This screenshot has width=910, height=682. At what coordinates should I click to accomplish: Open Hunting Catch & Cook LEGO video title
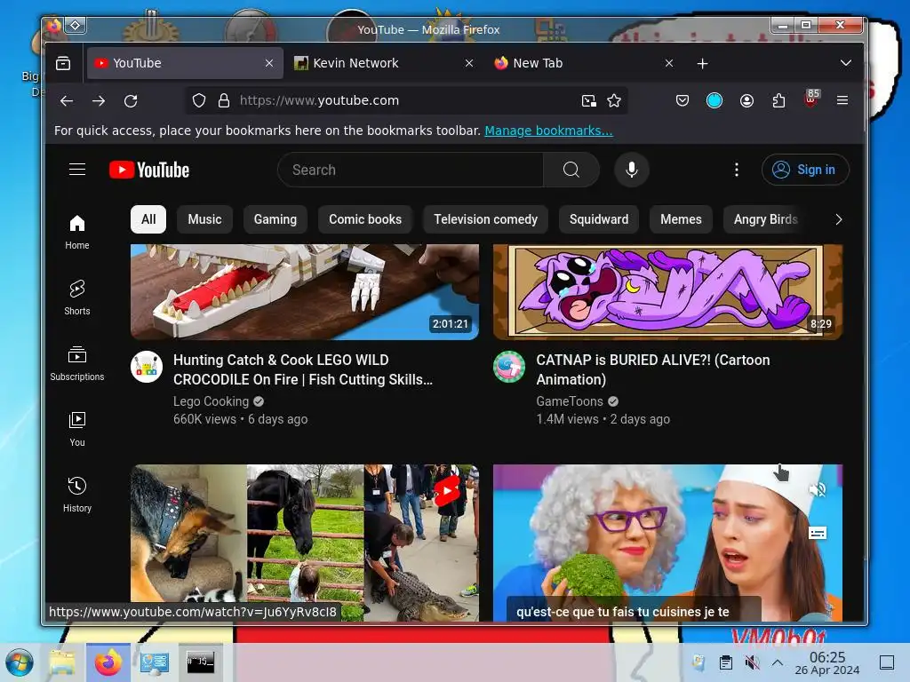click(x=303, y=369)
